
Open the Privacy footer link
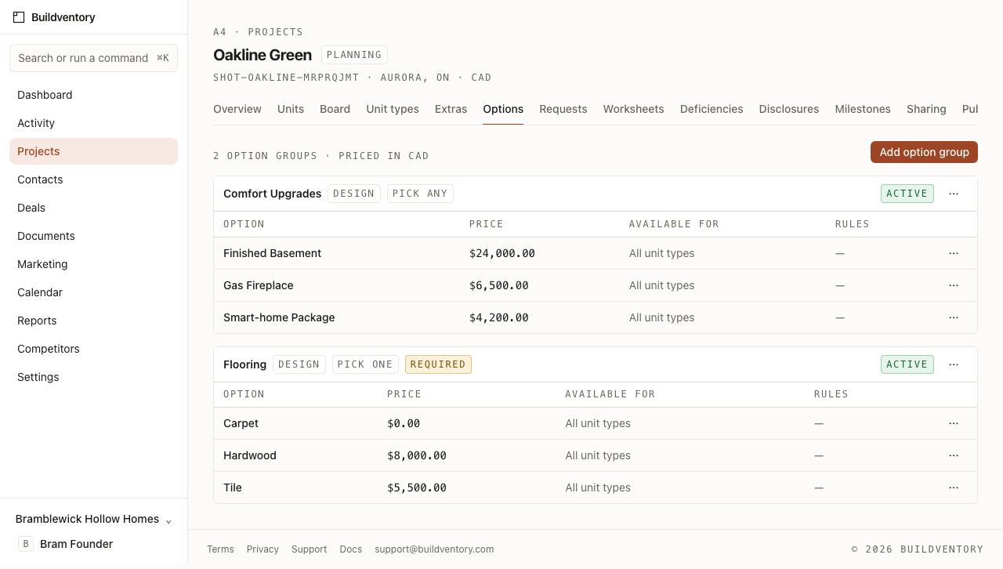pos(263,549)
